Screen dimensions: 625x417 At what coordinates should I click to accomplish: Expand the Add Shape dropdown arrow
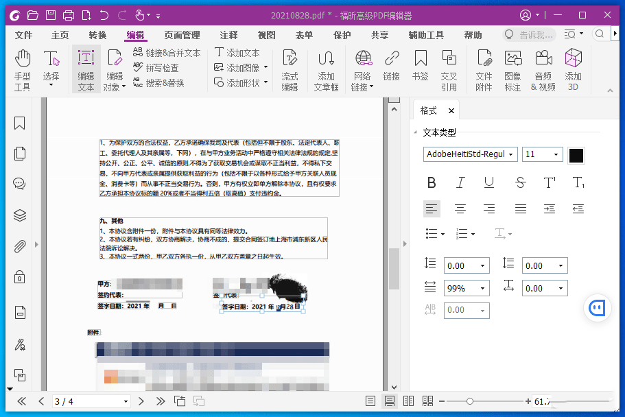click(x=266, y=82)
